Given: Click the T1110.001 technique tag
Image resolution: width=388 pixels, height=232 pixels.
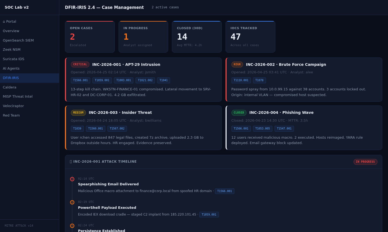Looking at the screenshot, I should pos(241,80).
